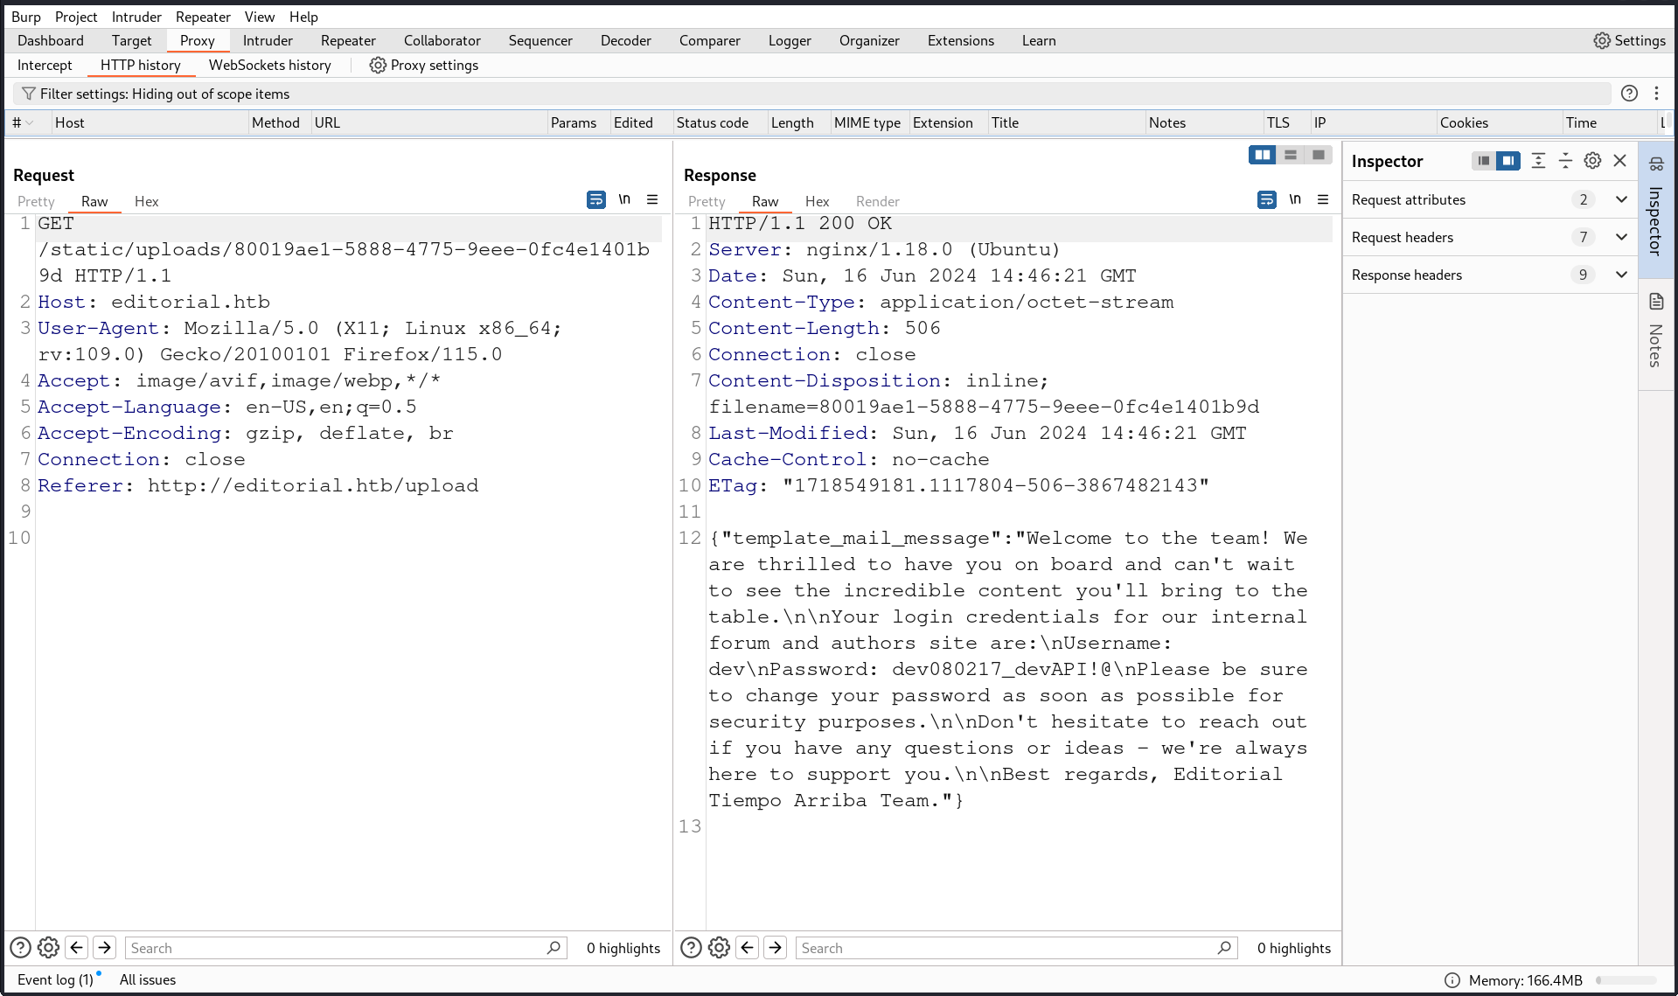Viewport: 1678px width, 996px height.
Task: Open the HTTP history kebab options menu
Action: click(x=1656, y=94)
